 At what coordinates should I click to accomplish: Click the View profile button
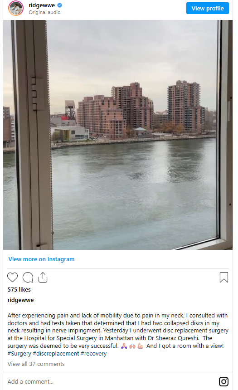[x=208, y=8]
